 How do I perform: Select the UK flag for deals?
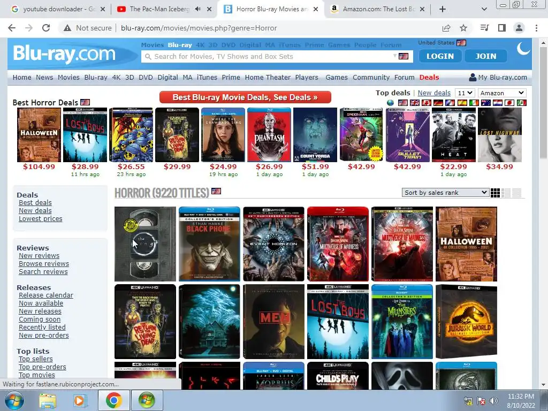pyautogui.click(x=415, y=103)
